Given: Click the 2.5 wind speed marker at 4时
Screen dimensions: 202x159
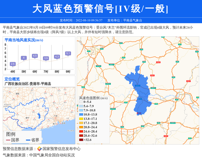Looking at the screenshot, I should pyautogui.click(x=13, y=64).
